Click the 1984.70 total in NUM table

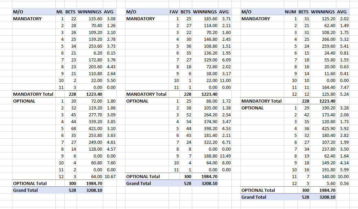[327, 190]
